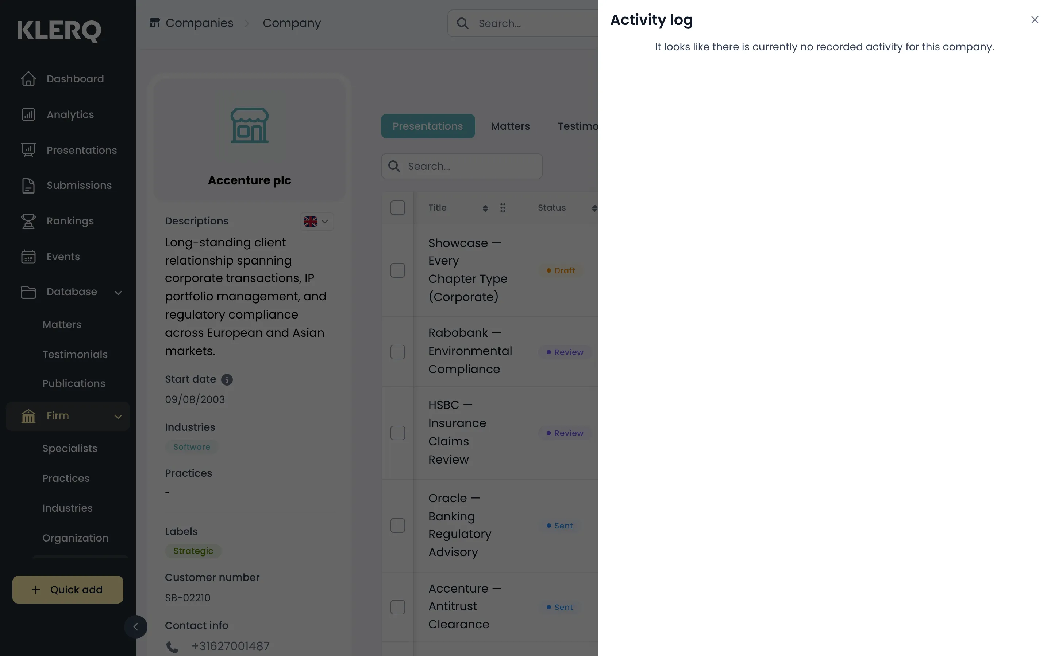Open Testimonials under Database
This screenshot has height=656, width=1051.
75,355
